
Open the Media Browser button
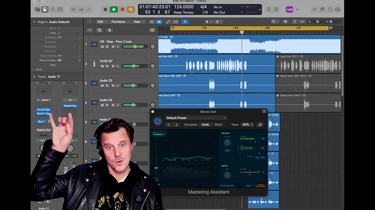338,9
